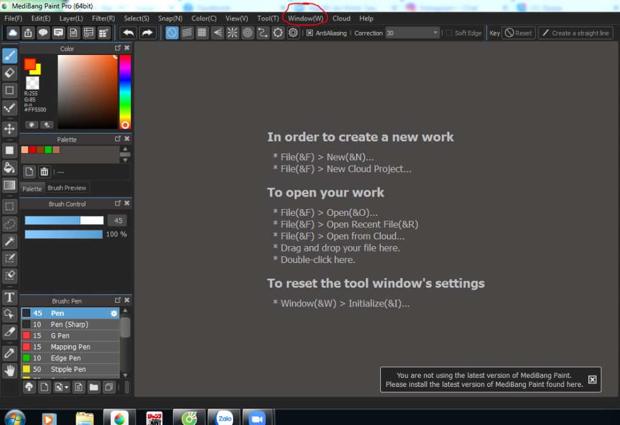Select the Eyedropper tool
The image size is (620, 425).
click(10, 353)
